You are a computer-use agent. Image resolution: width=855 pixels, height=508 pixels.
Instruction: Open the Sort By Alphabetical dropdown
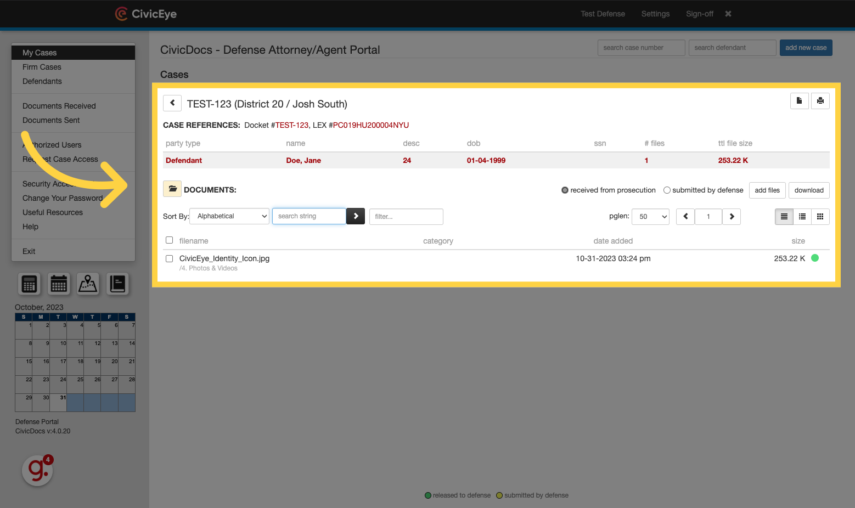(x=229, y=216)
